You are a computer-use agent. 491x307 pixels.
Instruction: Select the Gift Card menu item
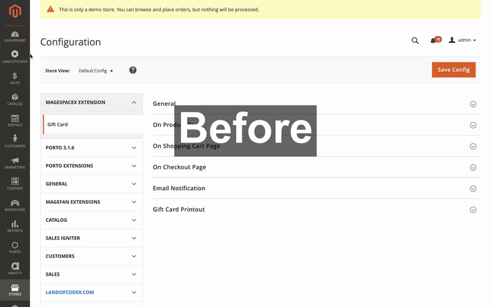pyautogui.click(x=93, y=125)
